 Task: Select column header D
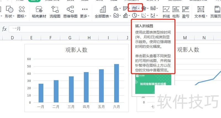tap(12, 38)
